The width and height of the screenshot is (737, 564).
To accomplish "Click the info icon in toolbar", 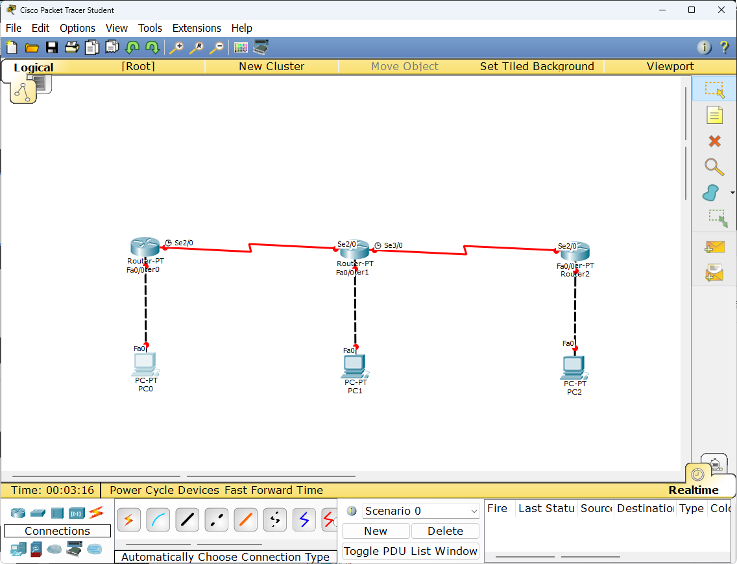I will [704, 47].
